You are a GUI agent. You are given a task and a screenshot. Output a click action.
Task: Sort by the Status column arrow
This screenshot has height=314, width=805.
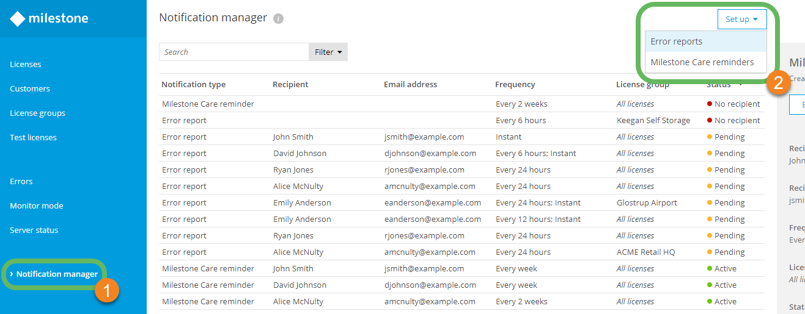740,85
